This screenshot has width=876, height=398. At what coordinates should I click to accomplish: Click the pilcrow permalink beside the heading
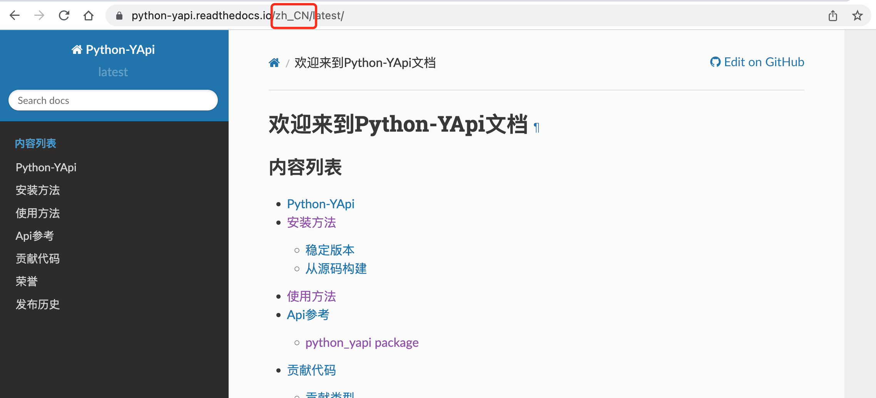click(x=537, y=127)
